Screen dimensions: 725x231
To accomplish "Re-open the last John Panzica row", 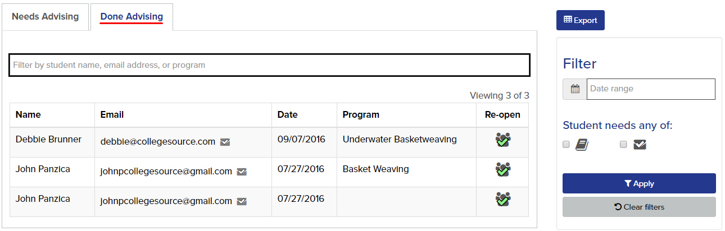I will (503, 199).
